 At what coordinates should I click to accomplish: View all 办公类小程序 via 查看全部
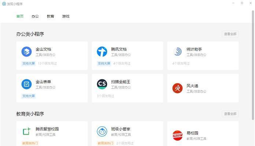coord(230,34)
